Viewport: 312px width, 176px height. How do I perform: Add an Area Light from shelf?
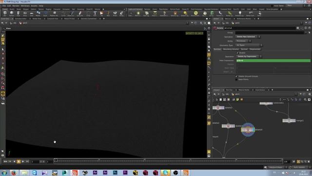(155, 14)
